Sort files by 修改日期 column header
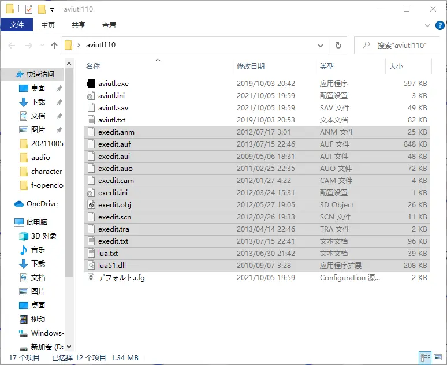 point(251,66)
